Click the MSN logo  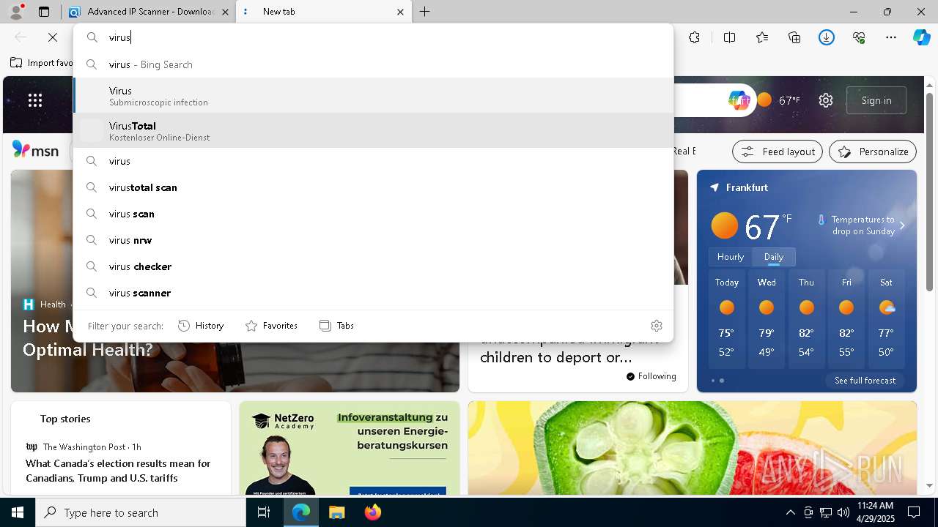click(x=35, y=150)
